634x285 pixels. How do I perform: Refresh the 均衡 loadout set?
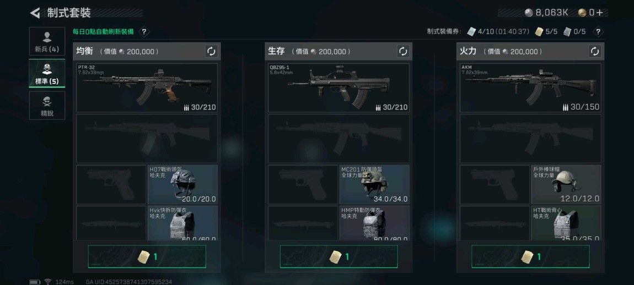coord(212,51)
